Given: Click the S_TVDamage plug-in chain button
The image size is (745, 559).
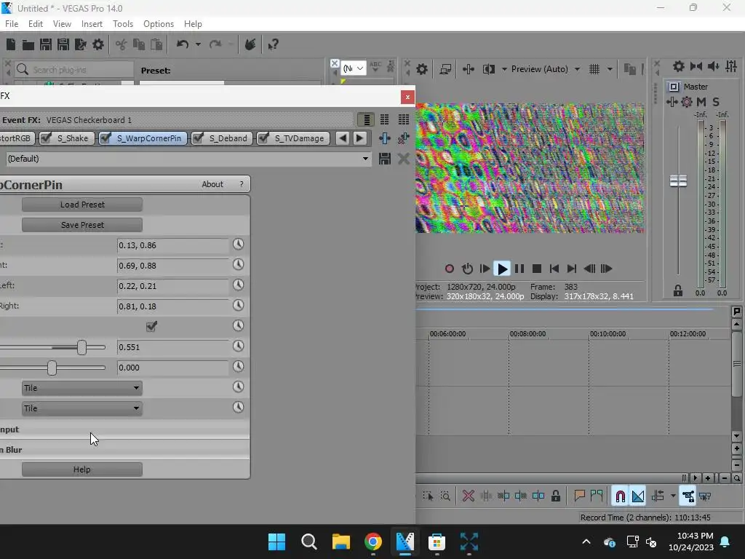Looking at the screenshot, I should click(x=293, y=138).
